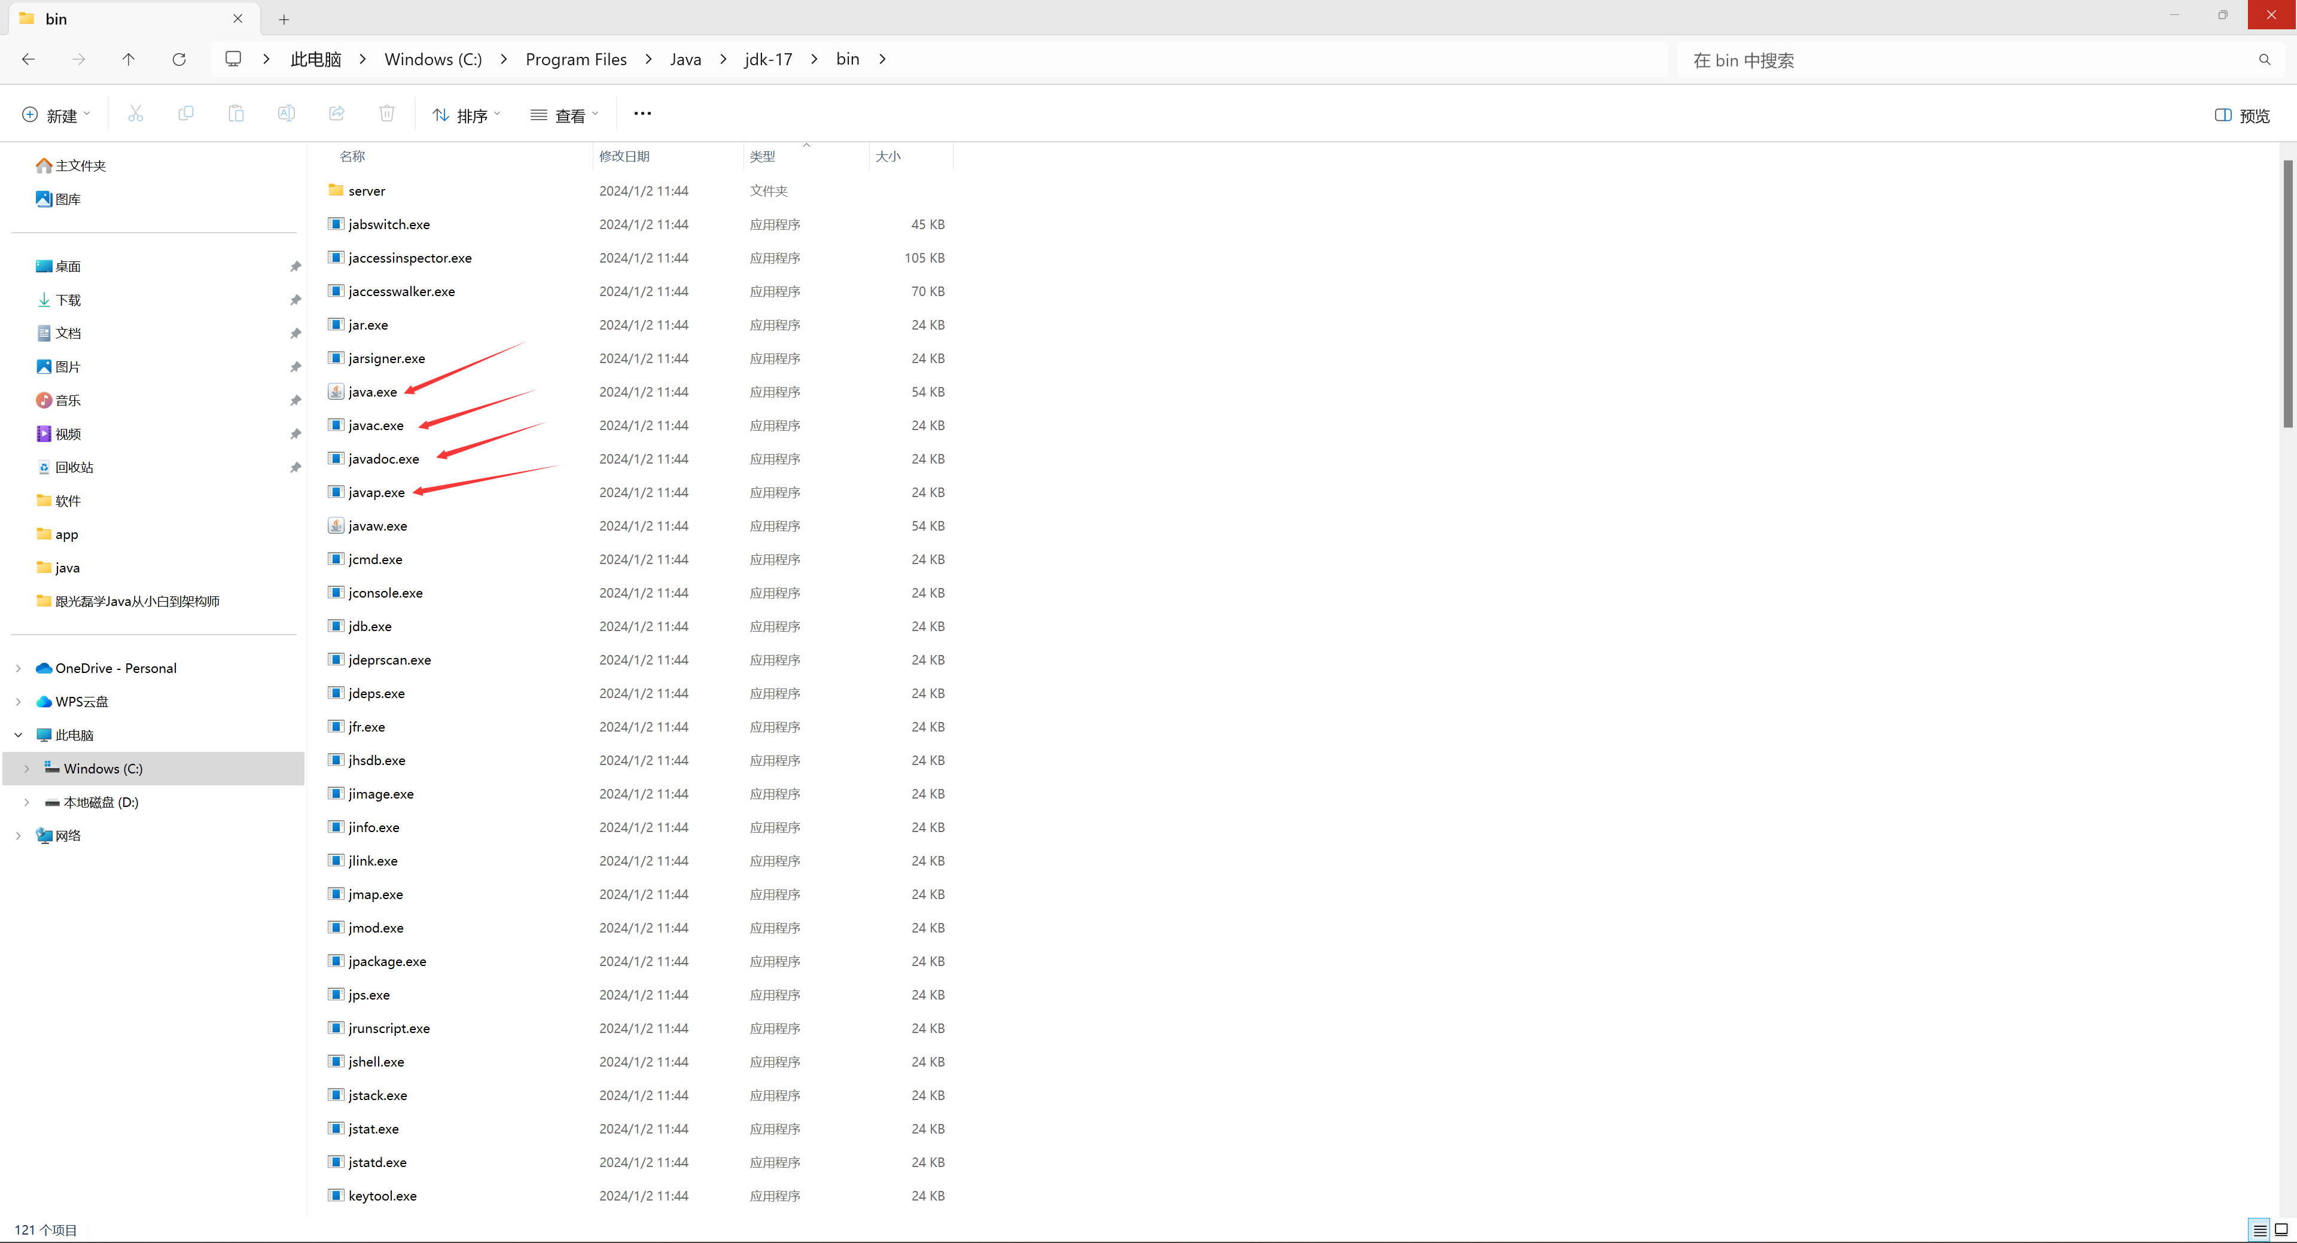This screenshot has width=2297, height=1243.
Task: Click the PC monitor icon in address bar
Action: 234,59
